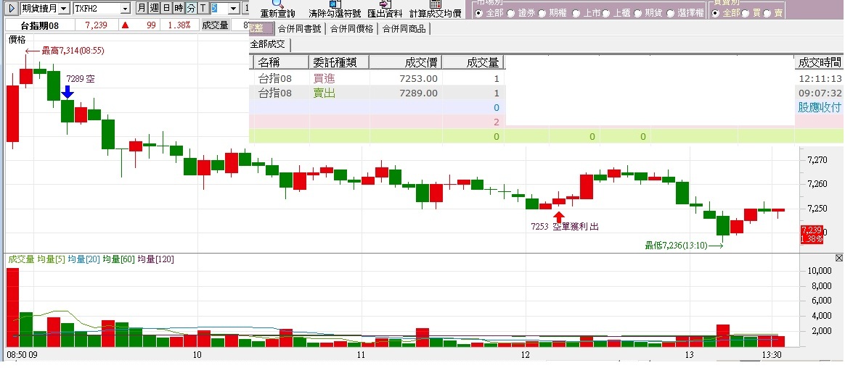The width and height of the screenshot is (845, 368).
Task: Select 全部 under 買賣別
Action: 715,13
